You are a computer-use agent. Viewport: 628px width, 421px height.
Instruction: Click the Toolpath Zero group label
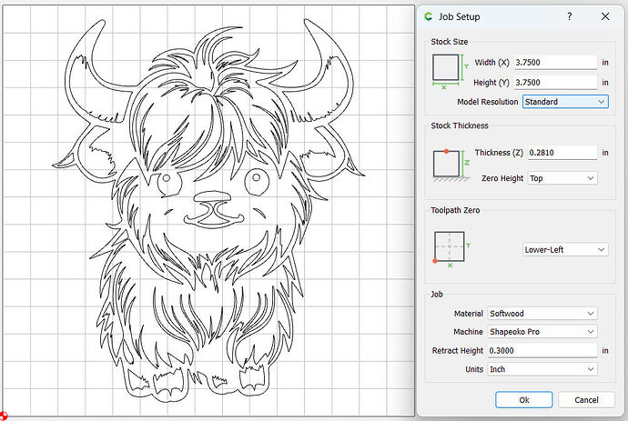455,210
